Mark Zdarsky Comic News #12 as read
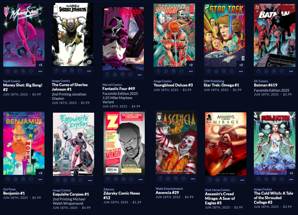298x215 pixels. coord(124,179)
